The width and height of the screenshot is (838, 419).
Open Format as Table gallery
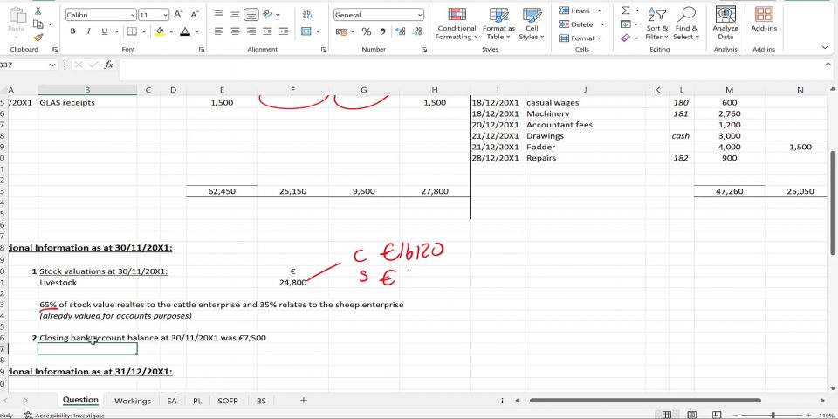coord(498,24)
